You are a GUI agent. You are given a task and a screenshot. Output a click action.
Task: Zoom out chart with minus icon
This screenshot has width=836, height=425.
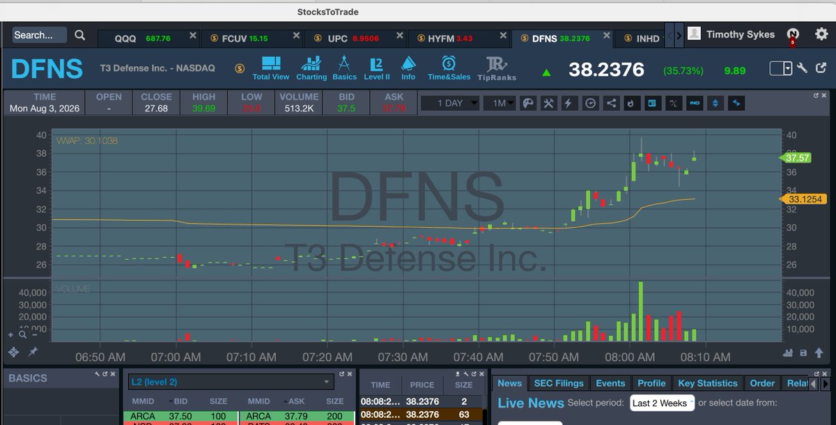pyautogui.click(x=33, y=336)
